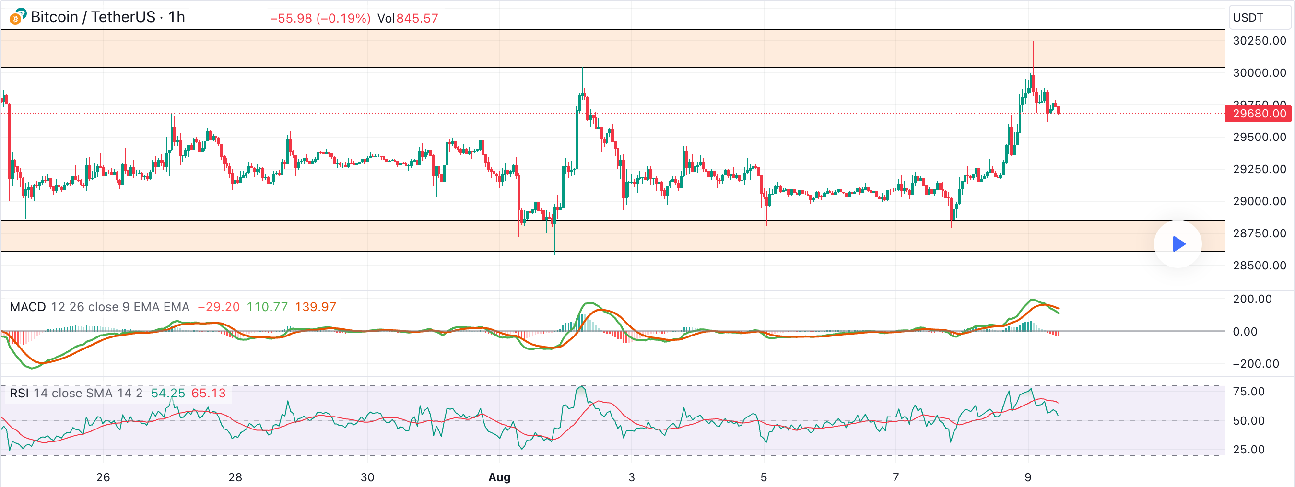Click the blue play button on chart

[x=1178, y=244]
